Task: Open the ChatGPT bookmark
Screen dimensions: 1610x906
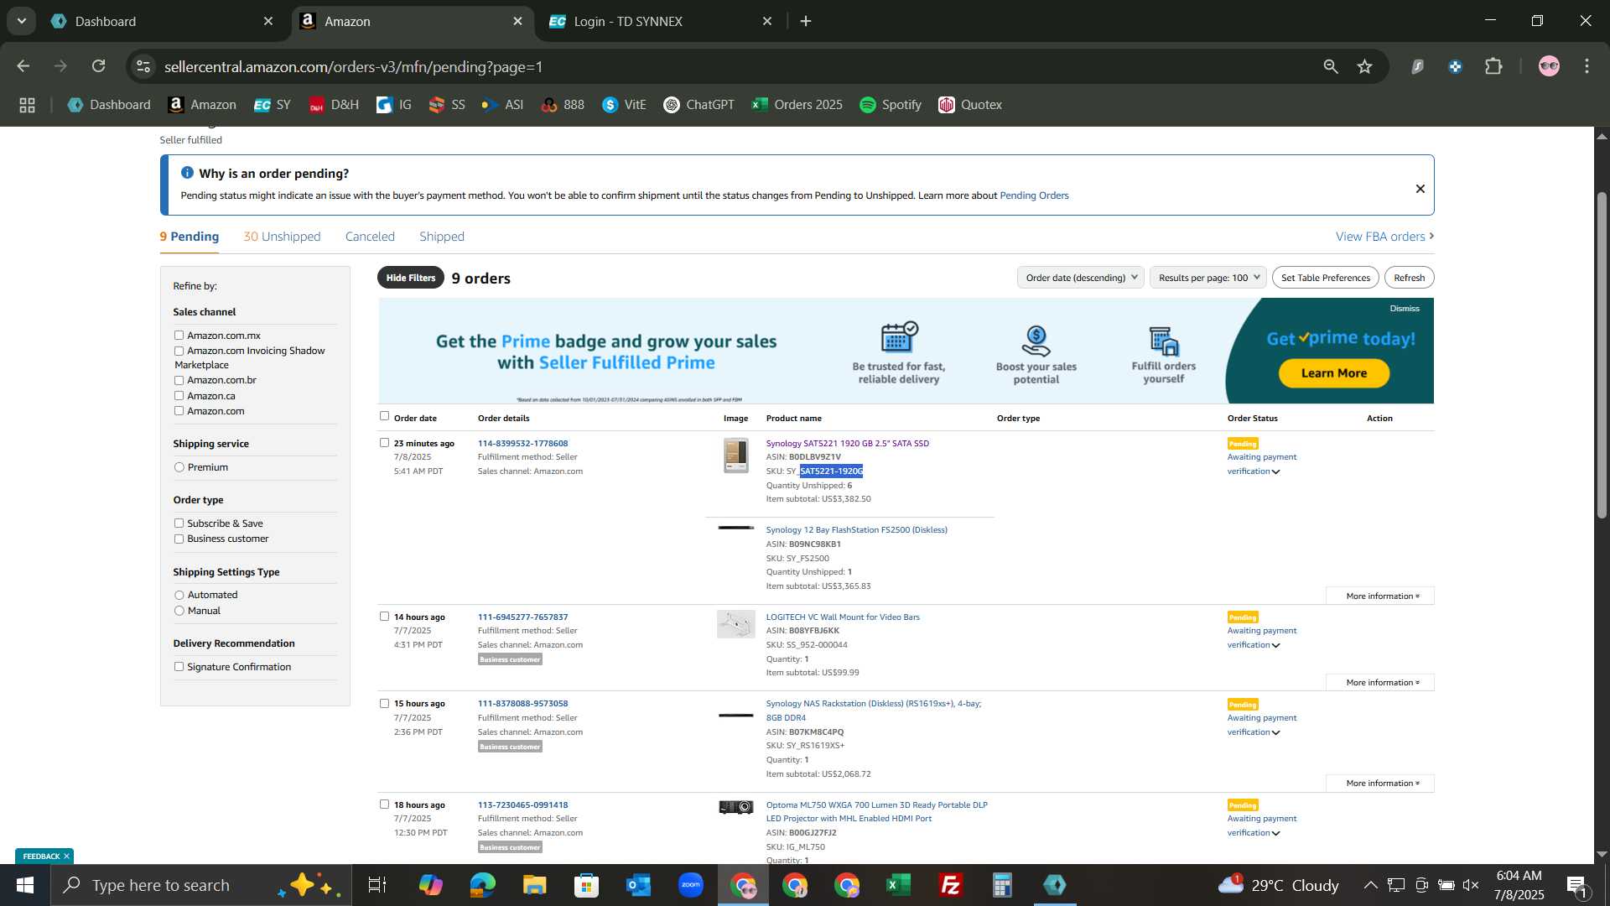Action: [x=699, y=105]
